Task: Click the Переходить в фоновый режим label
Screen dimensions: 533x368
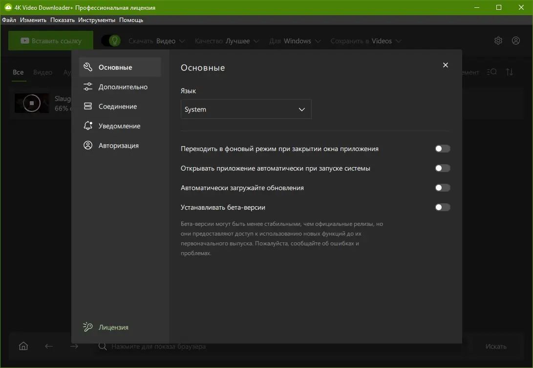Action: point(279,149)
